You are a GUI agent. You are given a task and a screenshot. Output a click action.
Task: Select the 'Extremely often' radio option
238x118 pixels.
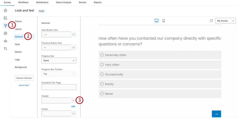(102, 55)
